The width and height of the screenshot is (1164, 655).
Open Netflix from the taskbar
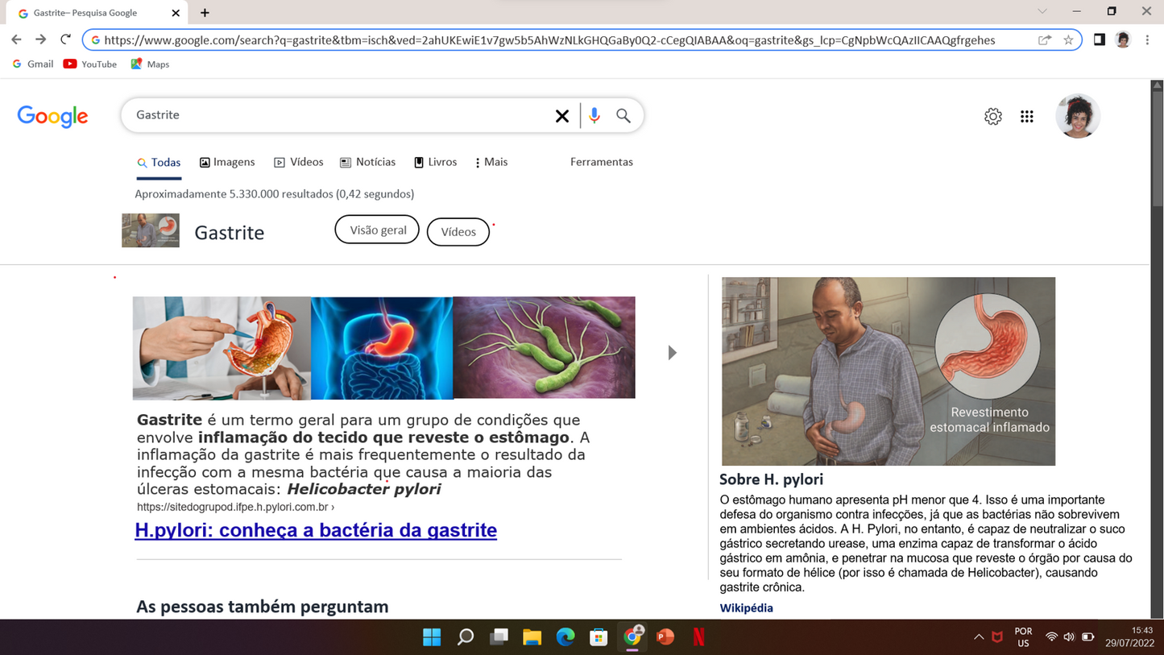[x=698, y=636]
